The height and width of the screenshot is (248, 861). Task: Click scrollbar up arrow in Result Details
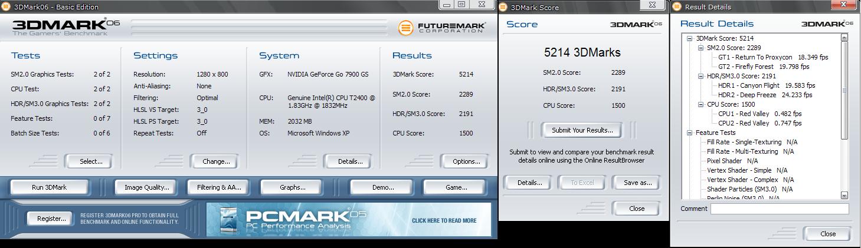tap(844, 38)
